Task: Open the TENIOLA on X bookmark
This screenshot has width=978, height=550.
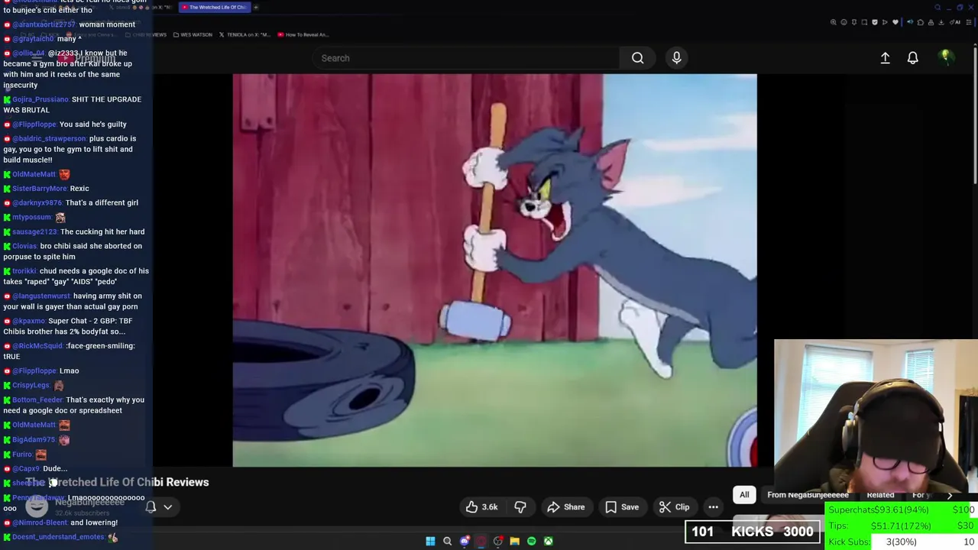Action: (244, 34)
